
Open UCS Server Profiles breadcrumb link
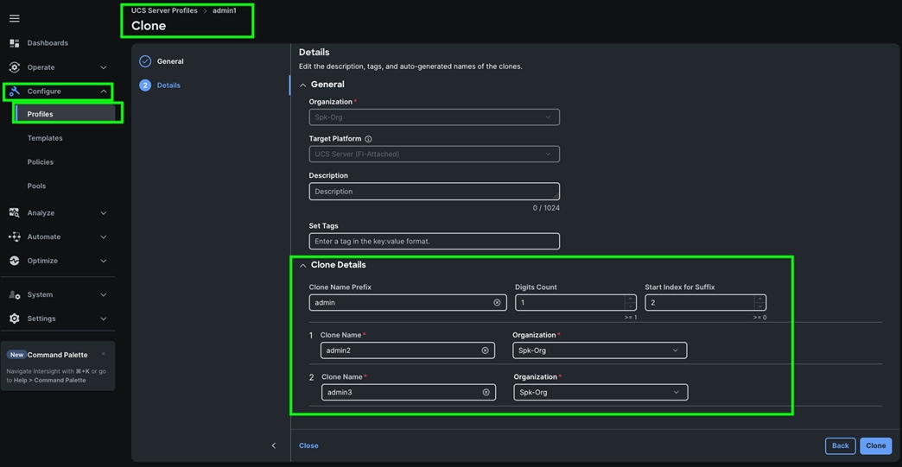[164, 10]
